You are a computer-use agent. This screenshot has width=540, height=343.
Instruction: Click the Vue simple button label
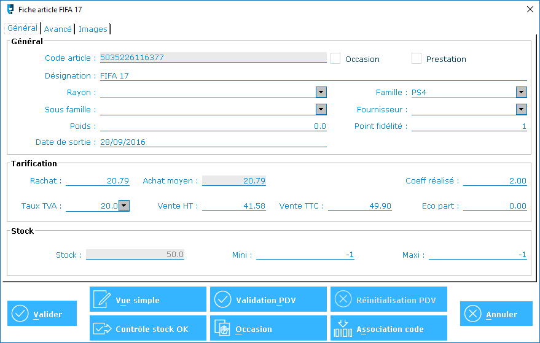pos(138,300)
